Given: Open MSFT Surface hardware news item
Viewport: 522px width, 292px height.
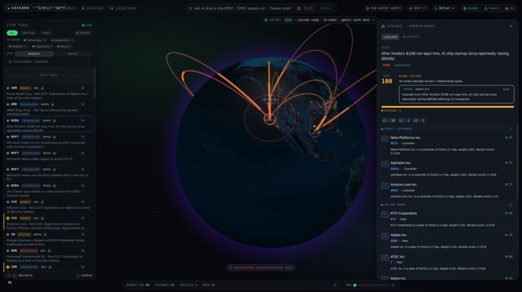Looking at the screenshot, I should 49,174.
